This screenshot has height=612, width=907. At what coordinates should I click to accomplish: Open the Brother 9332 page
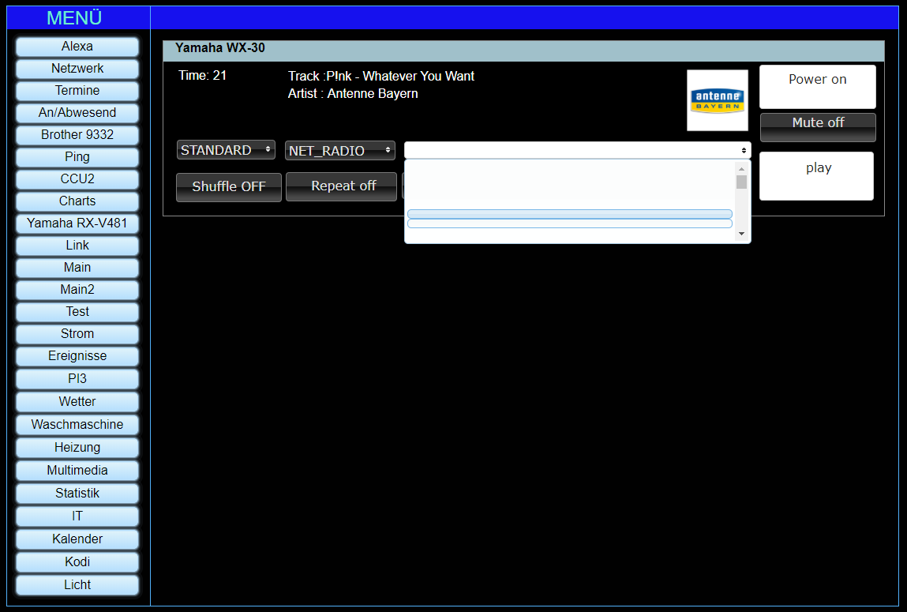point(77,135)
